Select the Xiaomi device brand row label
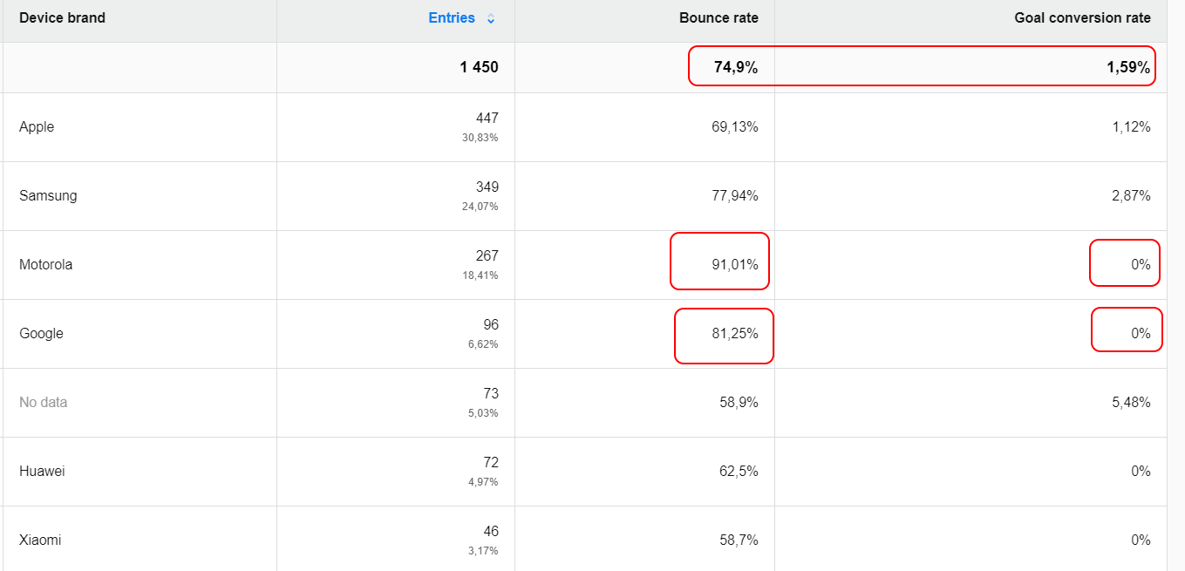 40,540
